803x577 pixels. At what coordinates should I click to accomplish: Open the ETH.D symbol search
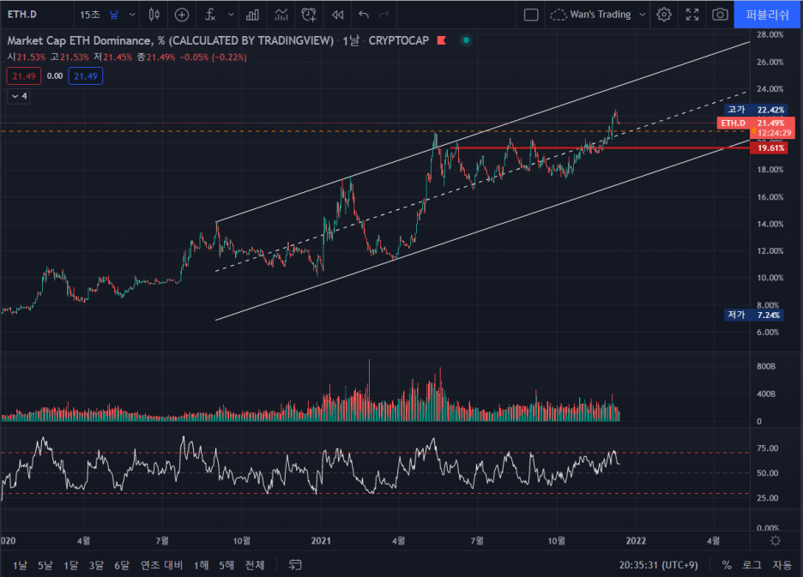pos(22,15)
